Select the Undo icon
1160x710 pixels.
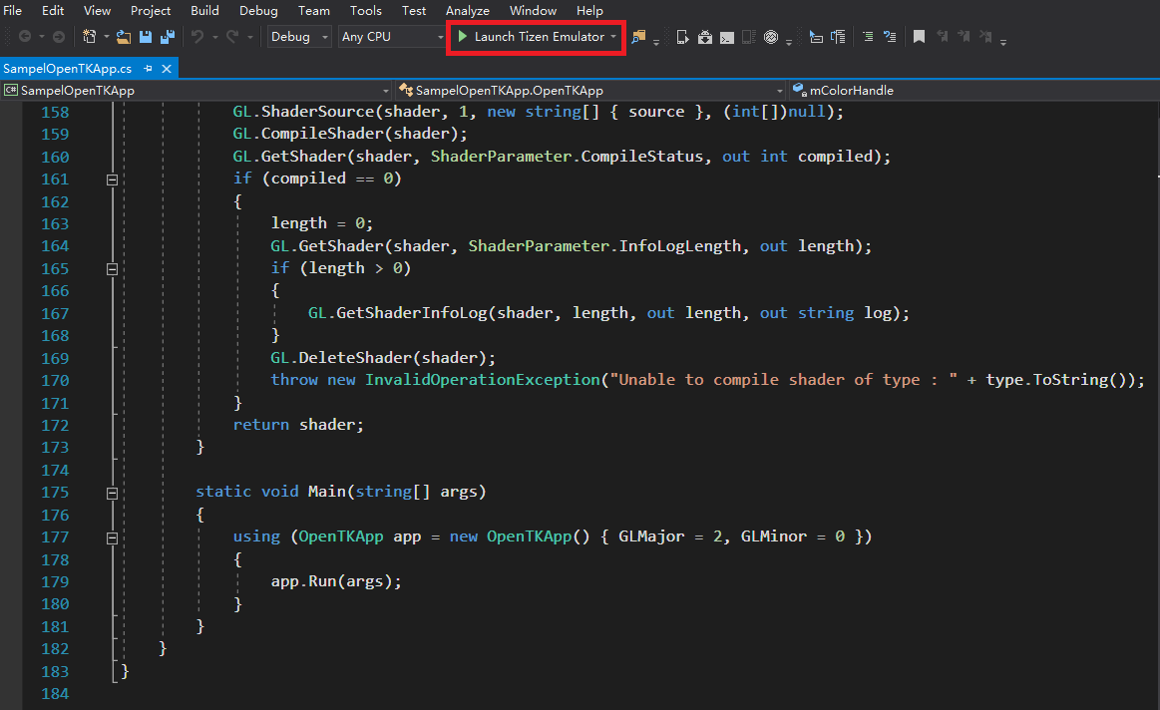click(195, 36)
